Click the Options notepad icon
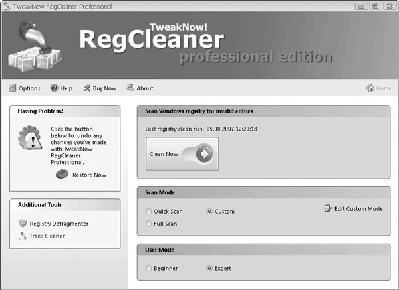This screenshot has width=399, height=290. tap(12, 88)
